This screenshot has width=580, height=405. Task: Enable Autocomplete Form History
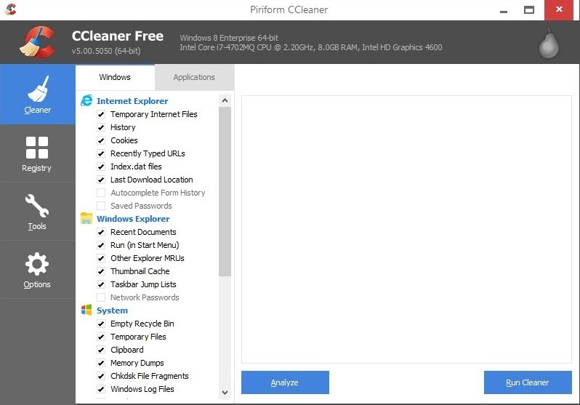tap(101, 193)
